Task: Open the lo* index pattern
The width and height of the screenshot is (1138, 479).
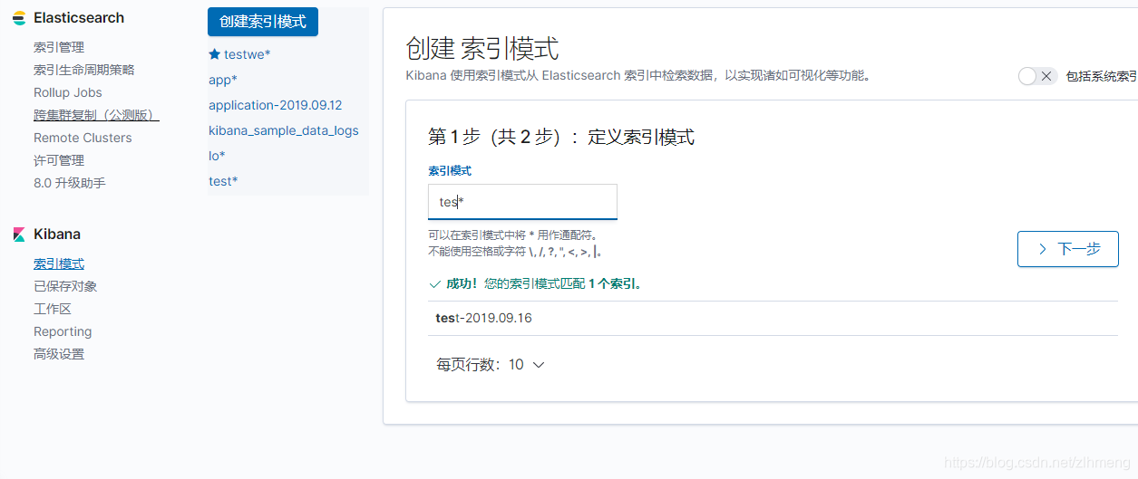Action: 216,156
